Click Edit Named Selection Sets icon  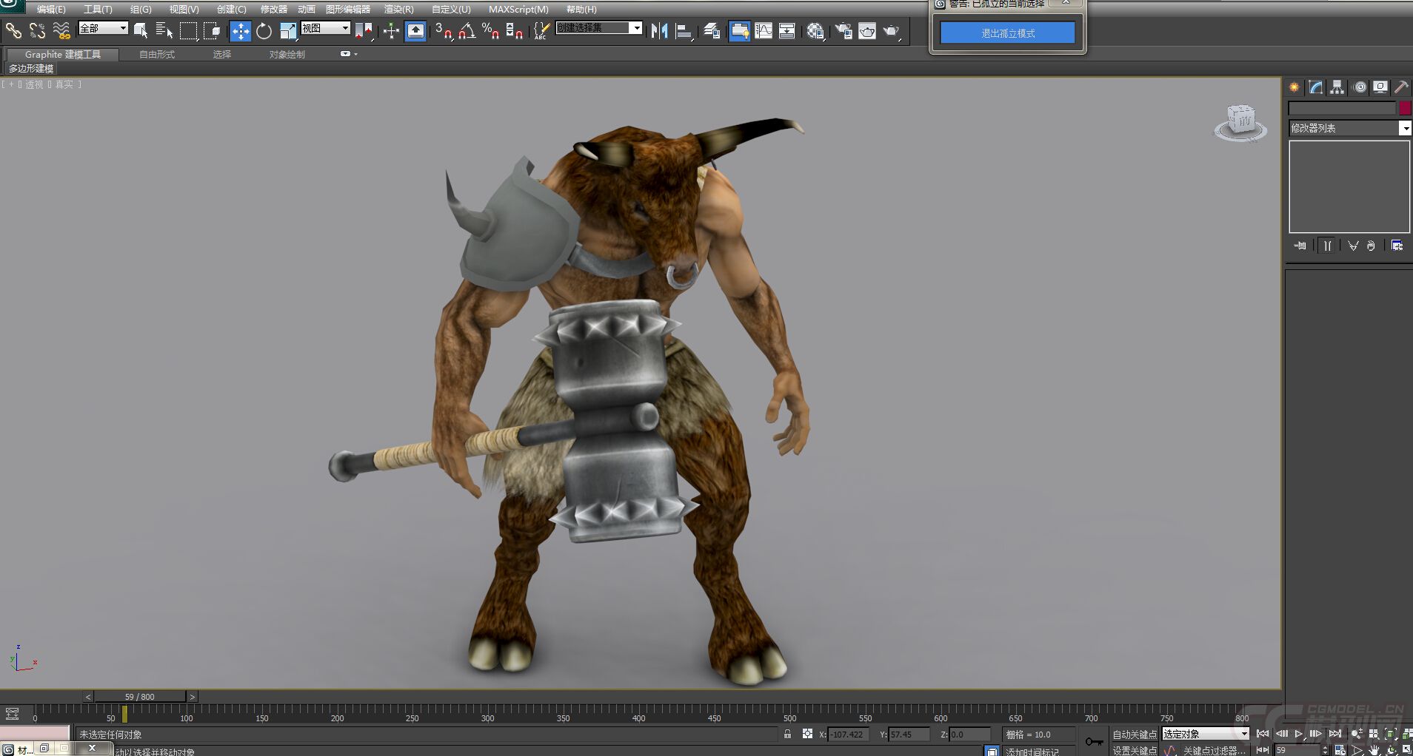(541, 30)
